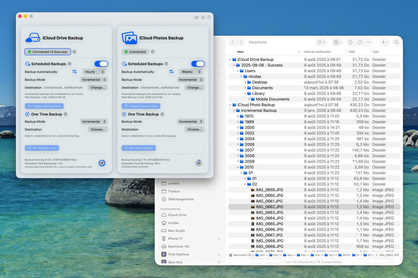Open the settings gear in Parachute window
This screenshot has height=278, width=418.
[203, 17]
